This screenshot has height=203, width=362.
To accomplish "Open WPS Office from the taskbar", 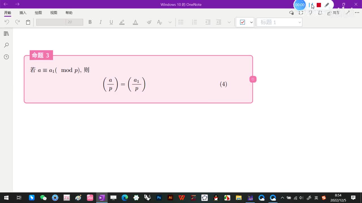I will [x=182, y=198].
